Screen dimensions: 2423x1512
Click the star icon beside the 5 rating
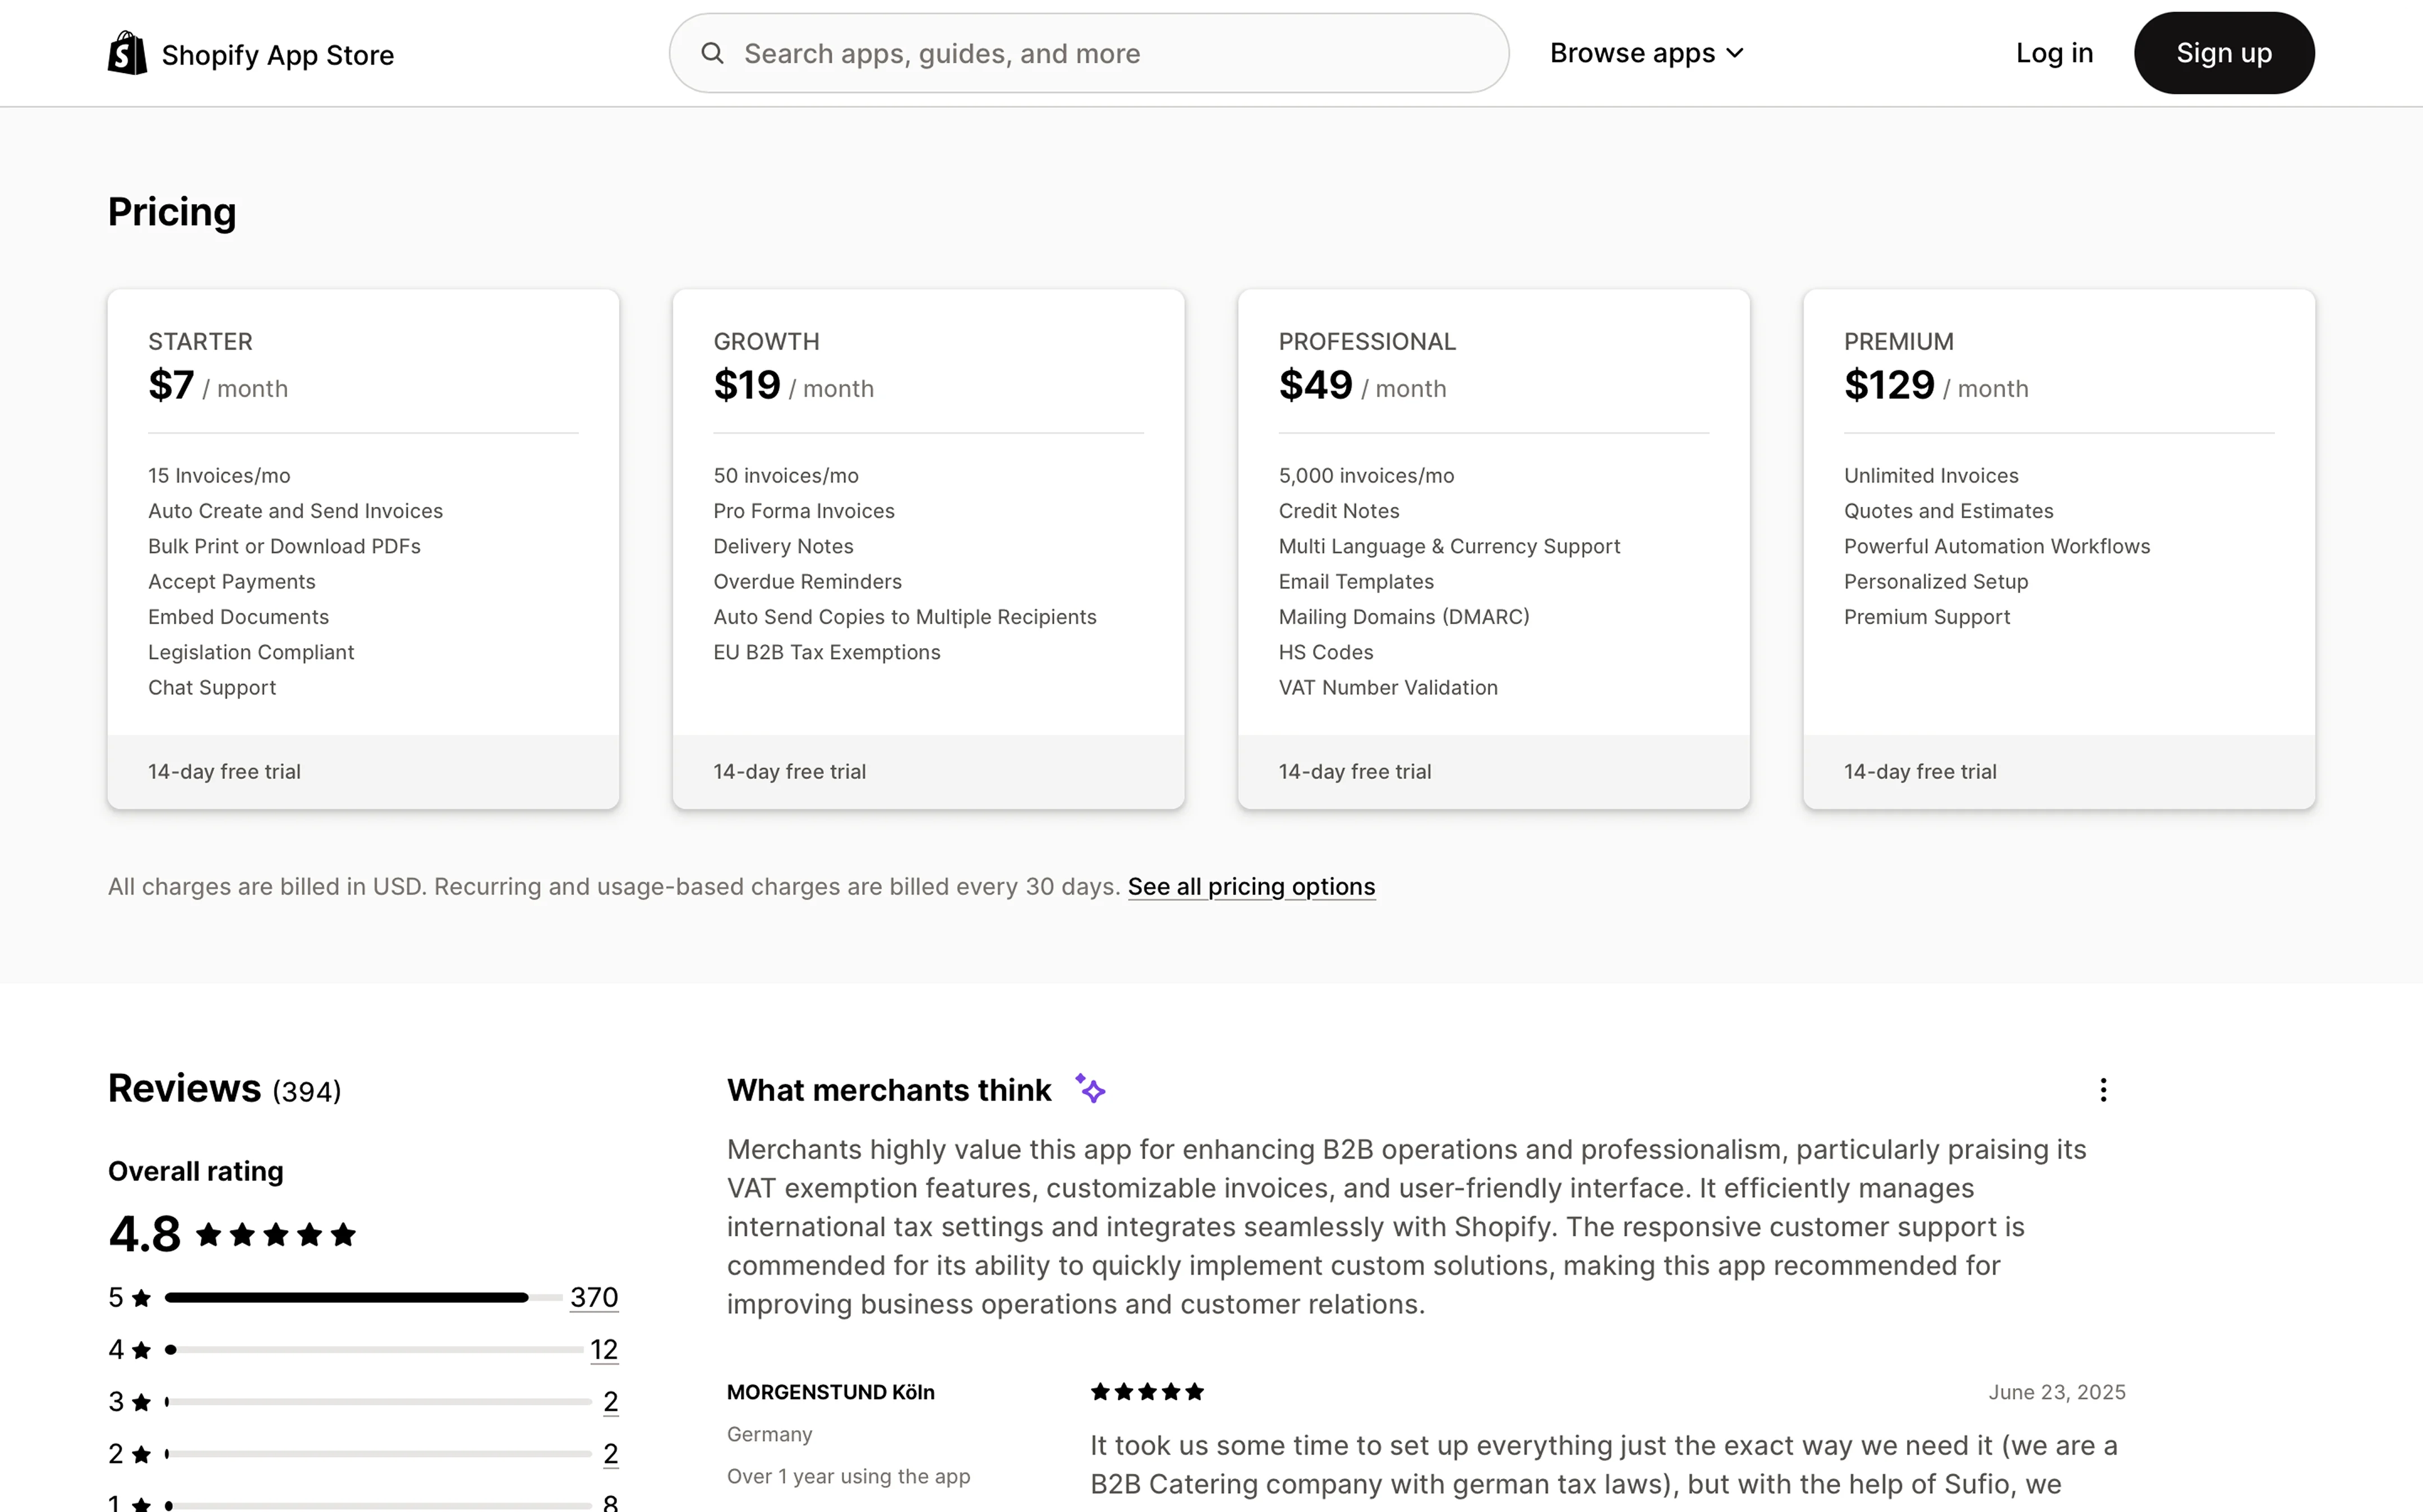142,1298
